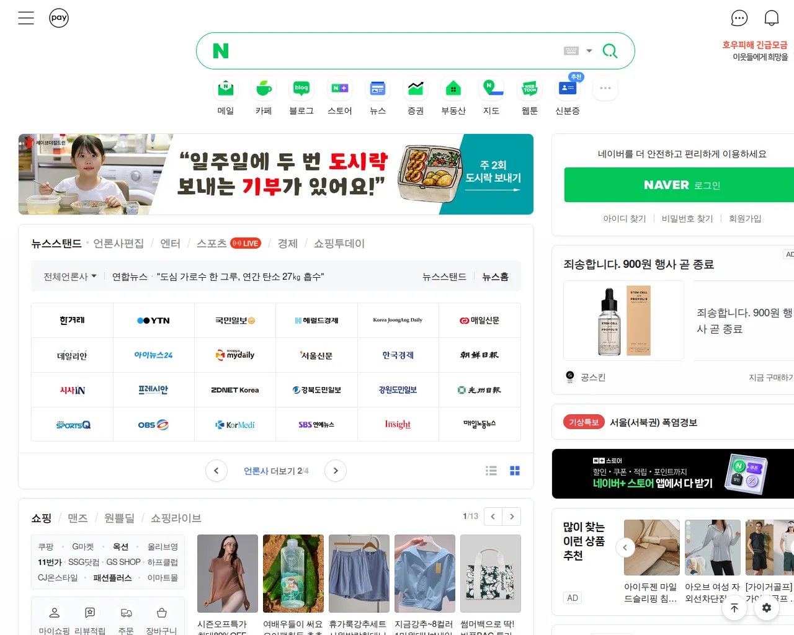
Task: Switch newsstand to list view layout
Action: click(491, 471)
